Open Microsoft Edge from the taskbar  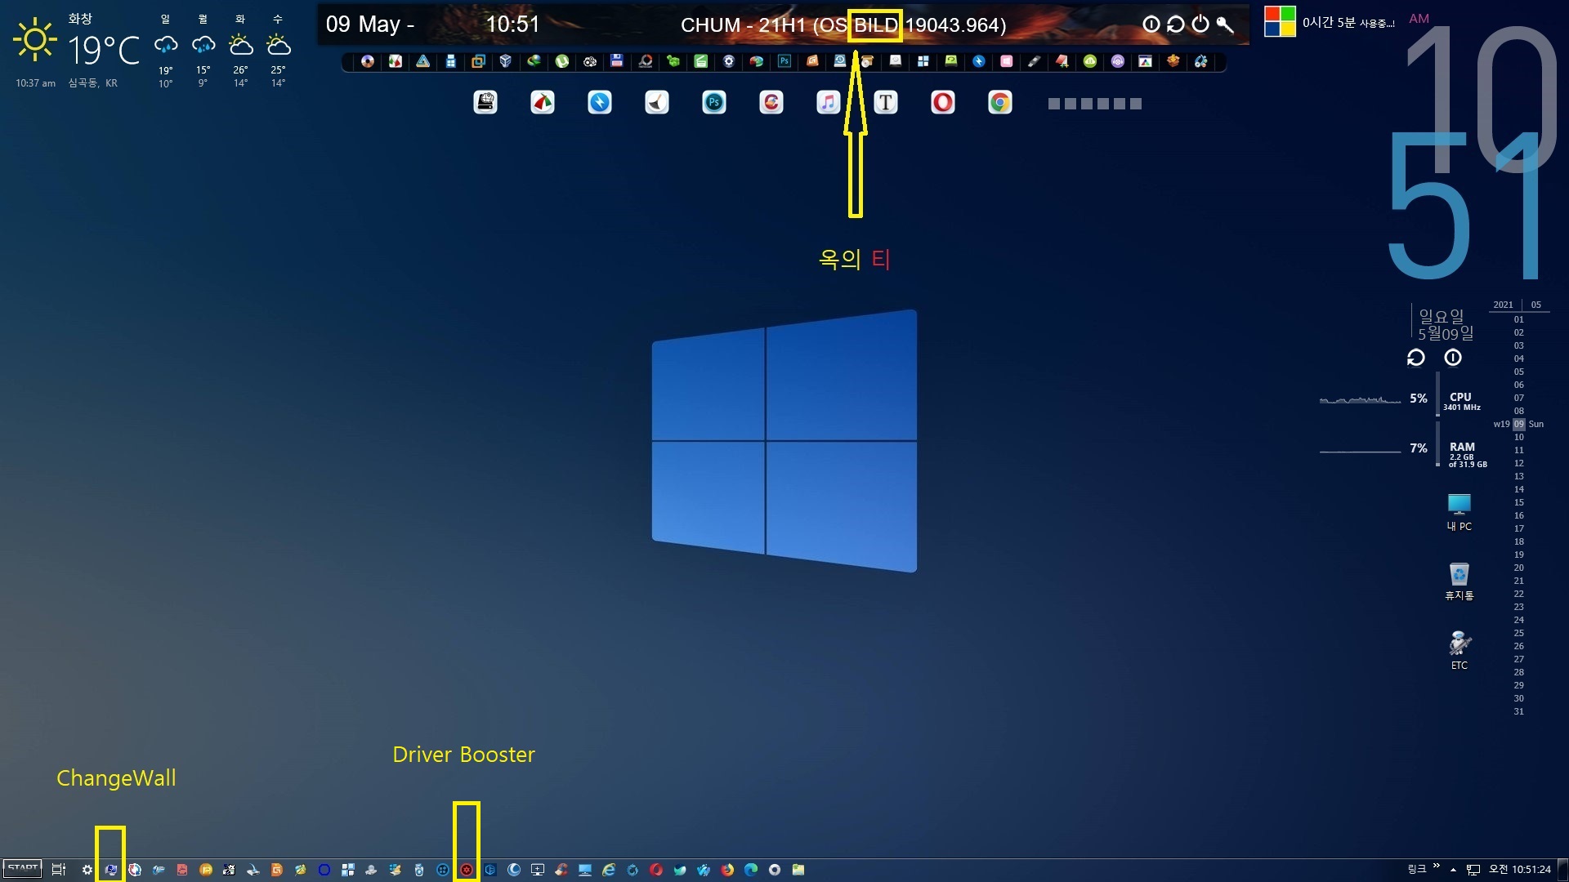751,871
